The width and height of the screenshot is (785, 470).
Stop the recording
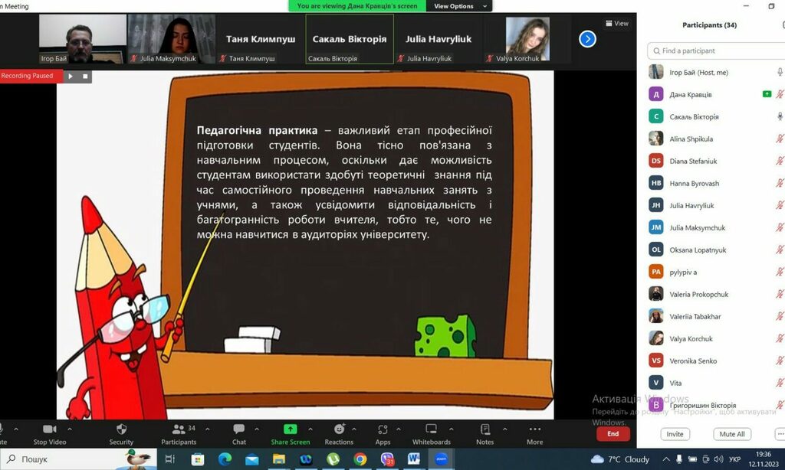click(x=85, y=76)
